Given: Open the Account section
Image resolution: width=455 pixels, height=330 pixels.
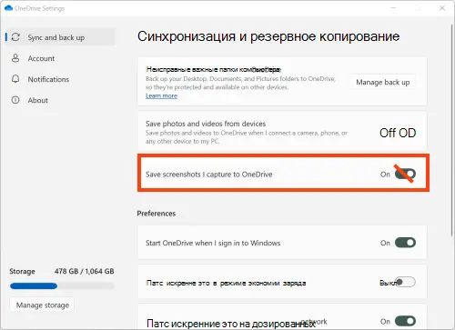Looking at the screenshot, I should coord(41,58).
